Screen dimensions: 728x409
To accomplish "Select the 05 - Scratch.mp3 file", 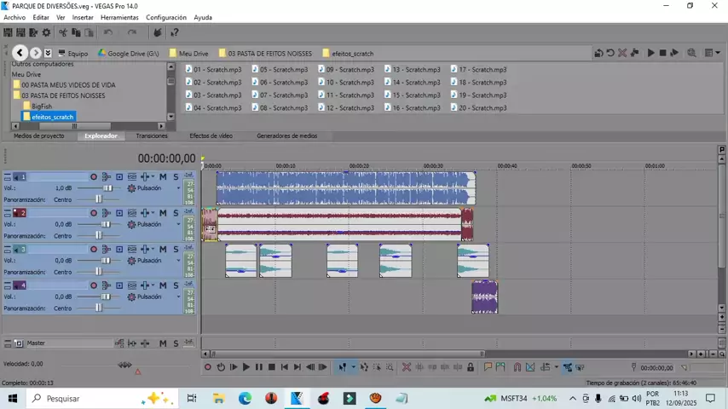I will 283,70.
